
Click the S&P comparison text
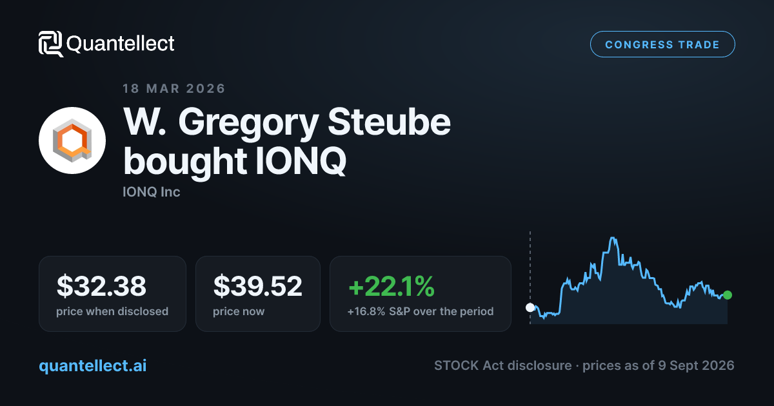(421, 311)
